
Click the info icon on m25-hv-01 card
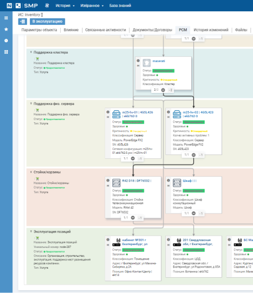(108, 112)
